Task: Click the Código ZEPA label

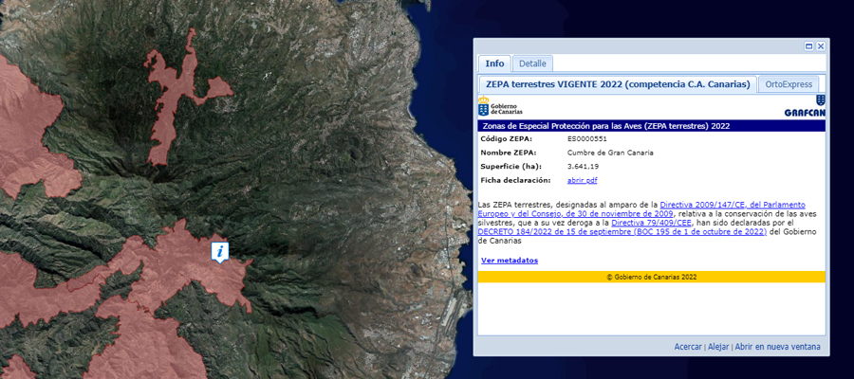Action: tap(506, 139)
